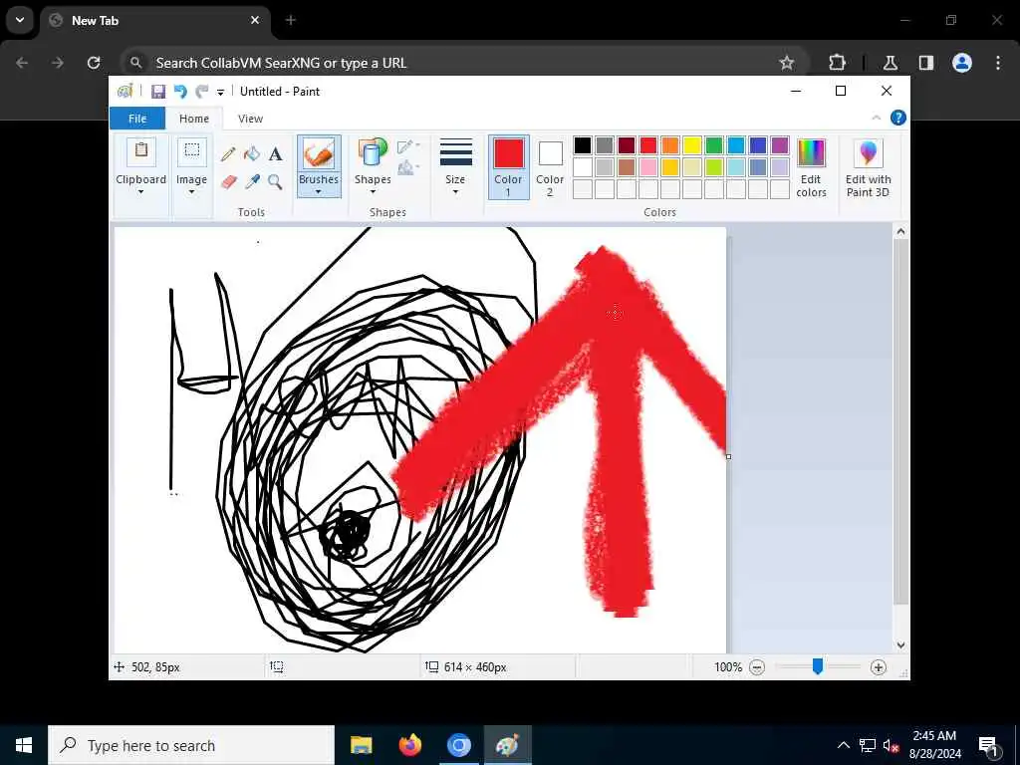Viewport: 1020px width, 765px height.
Task: Click the Redo arrow in Paint title bar
Action: [x=202, y=92]
